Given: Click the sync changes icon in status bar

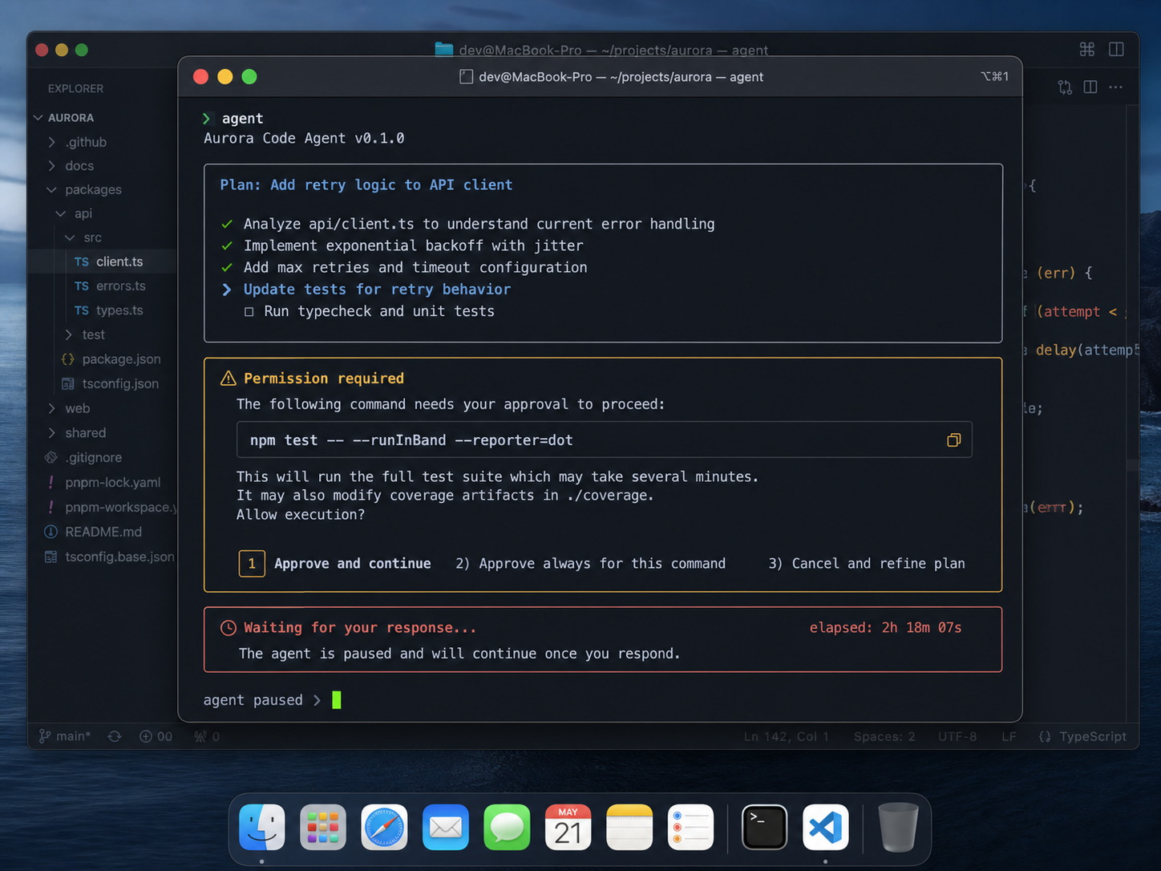Looking at the screenshot, I should tap(115, 736).
